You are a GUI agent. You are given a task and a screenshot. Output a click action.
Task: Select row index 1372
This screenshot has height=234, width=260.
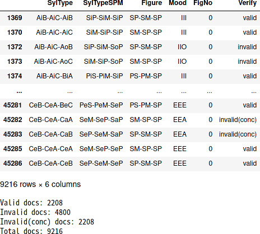point(15,47)
